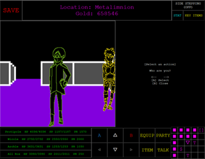Viewport: 205px width, 159px height.
Task: Open the EQUIP menu
Action: coord(147,135)
